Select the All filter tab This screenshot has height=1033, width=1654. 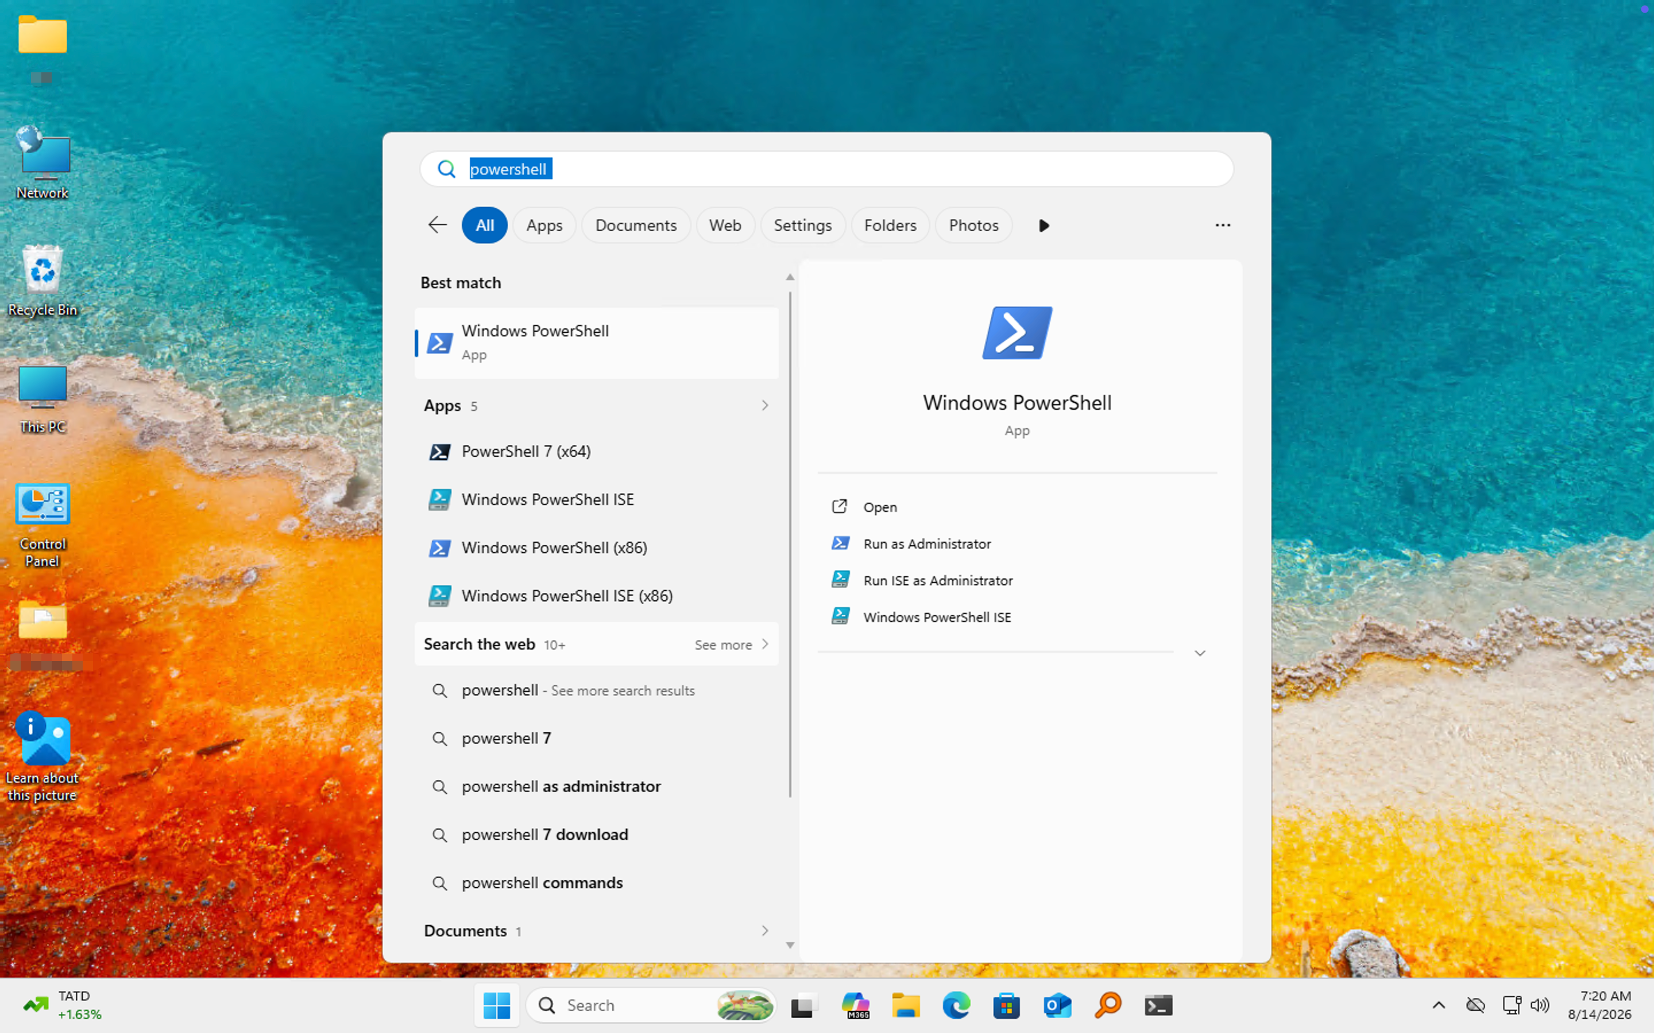(x=485, y=225)
